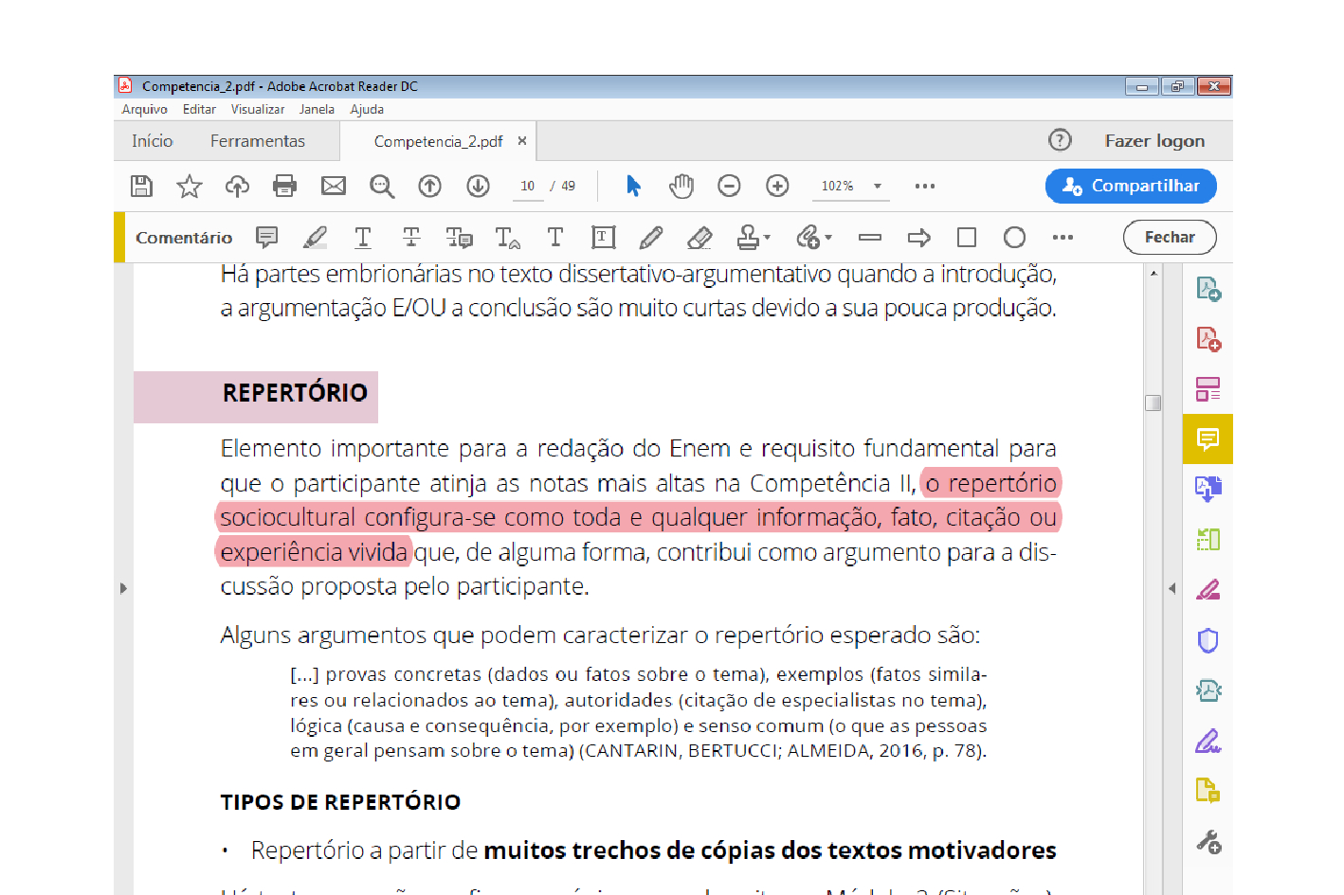This screenshot has height=895, width=1344.
Task: Send the file by email with the envelope icon
Action: [334, 186]
